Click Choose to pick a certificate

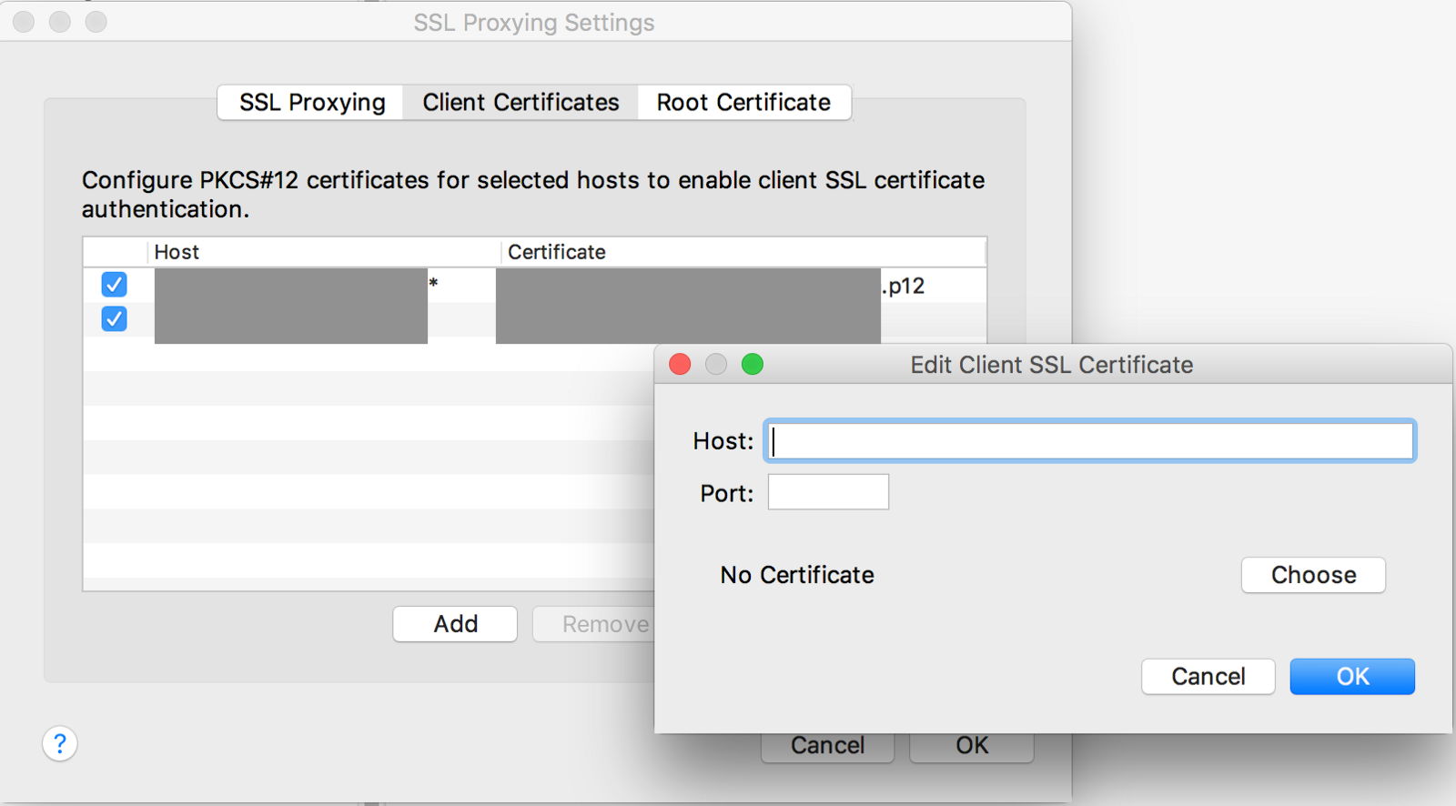(1313, 575)
